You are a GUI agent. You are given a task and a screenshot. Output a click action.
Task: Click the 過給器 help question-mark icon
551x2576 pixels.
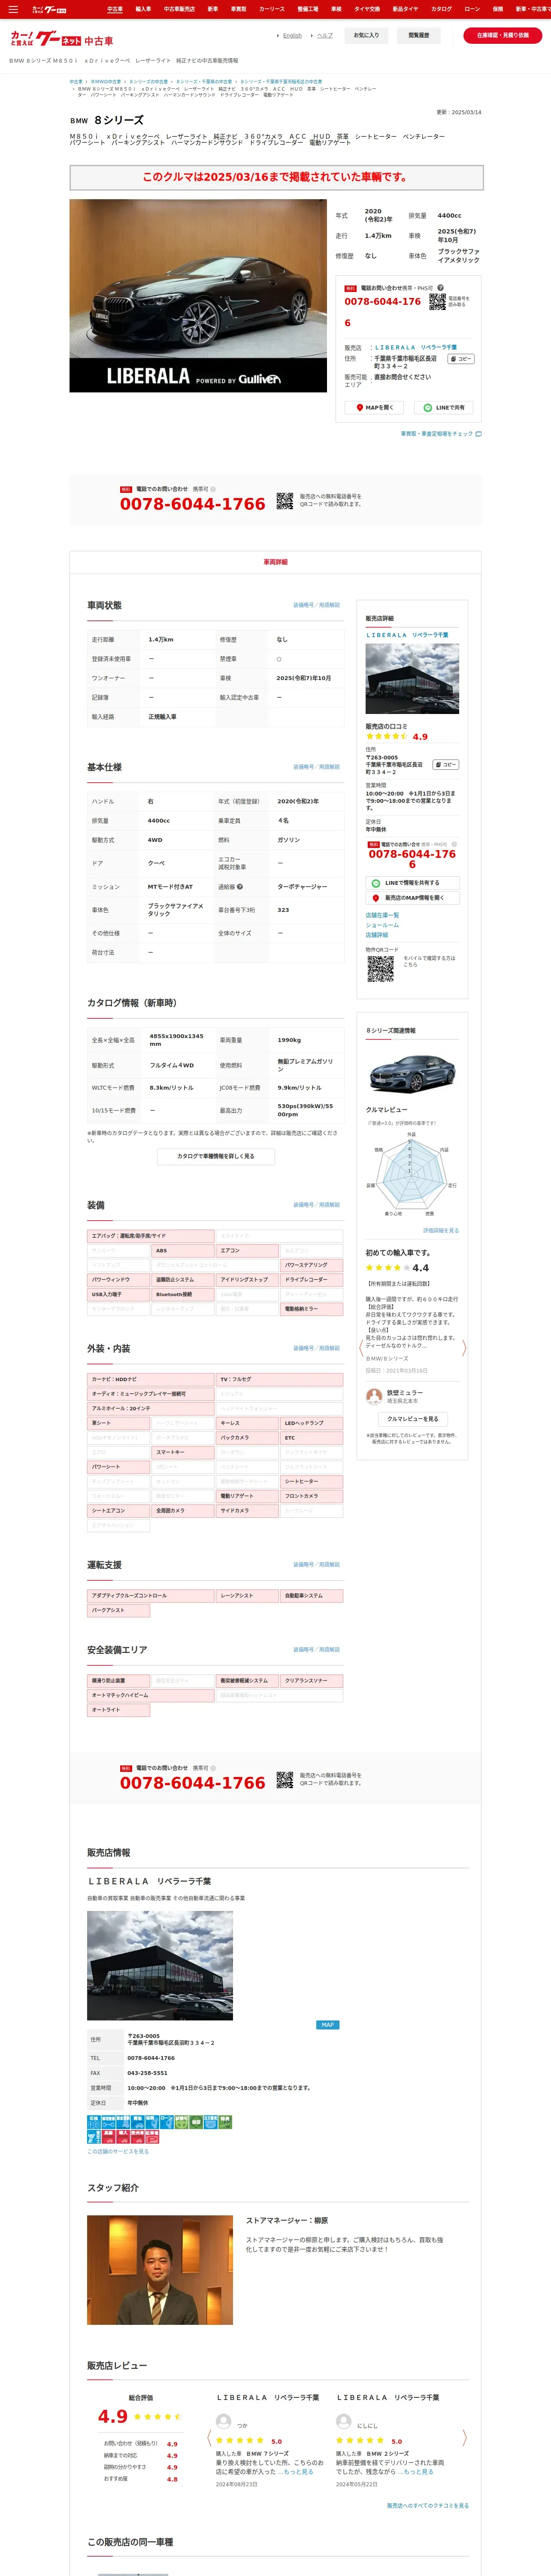point(239,887)
